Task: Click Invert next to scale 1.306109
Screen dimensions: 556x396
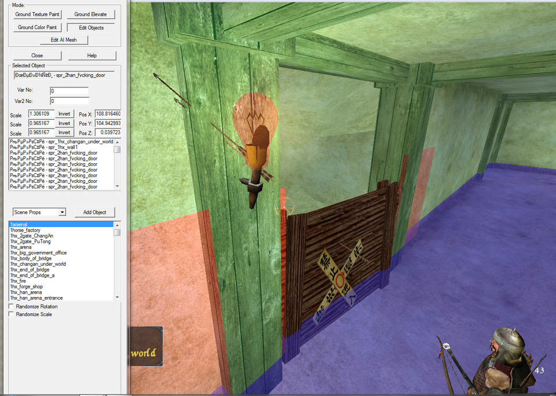Action: click(x=64, y=114)
